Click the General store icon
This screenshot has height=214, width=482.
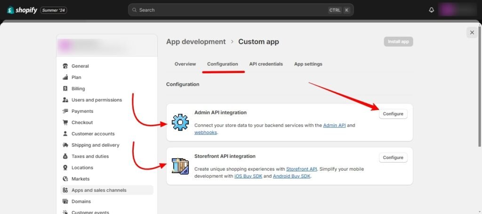pos(65,66)
